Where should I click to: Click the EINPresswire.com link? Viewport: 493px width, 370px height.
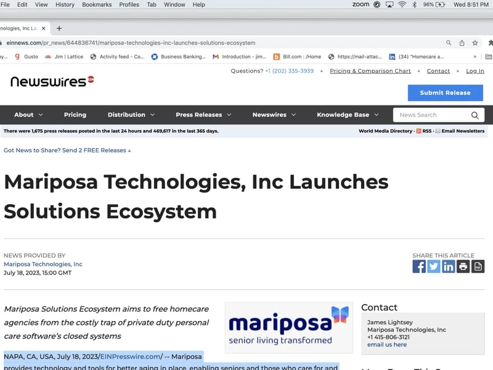[131, 356]
